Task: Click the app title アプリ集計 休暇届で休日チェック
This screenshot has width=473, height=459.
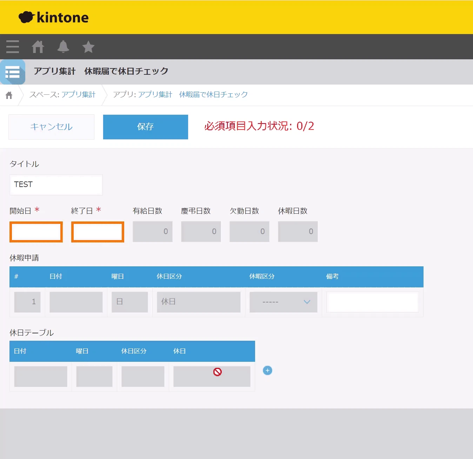Action: pos(101,71)
